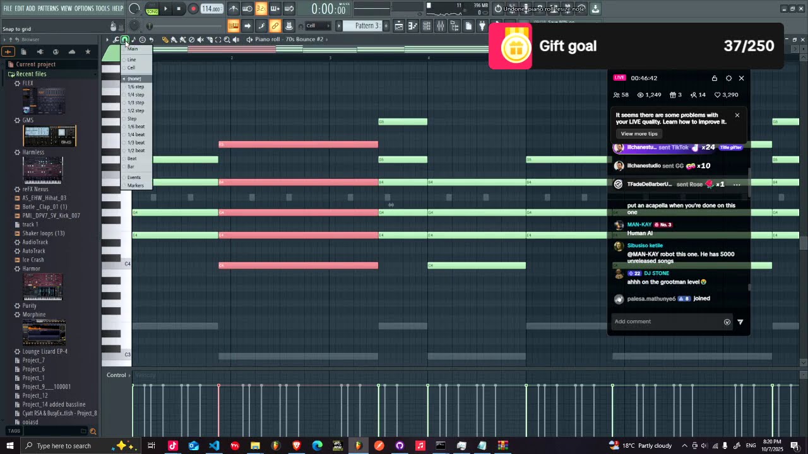Viewport: 808px width, 454px height.
Task: Click the View more tips button
Action: tap(639, 134)
